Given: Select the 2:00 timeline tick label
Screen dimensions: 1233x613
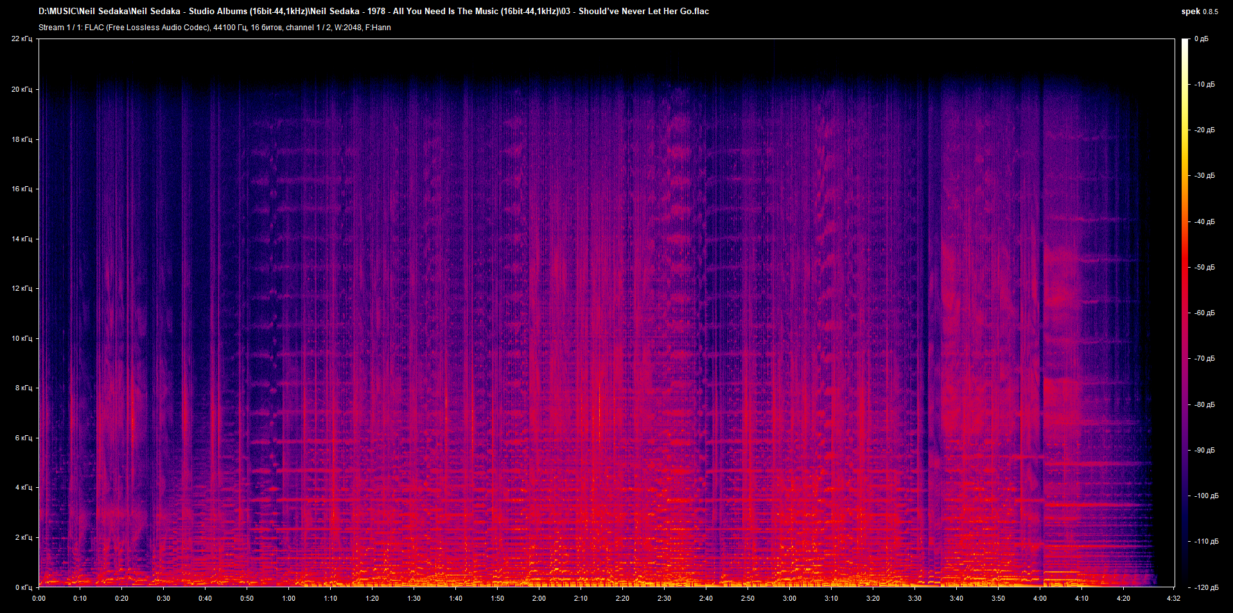Looking at the screenshot, I should click(x=539, y=598).
